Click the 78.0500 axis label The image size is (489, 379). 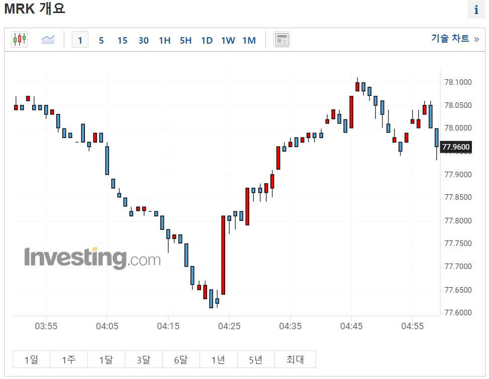[x=458, y=105]
